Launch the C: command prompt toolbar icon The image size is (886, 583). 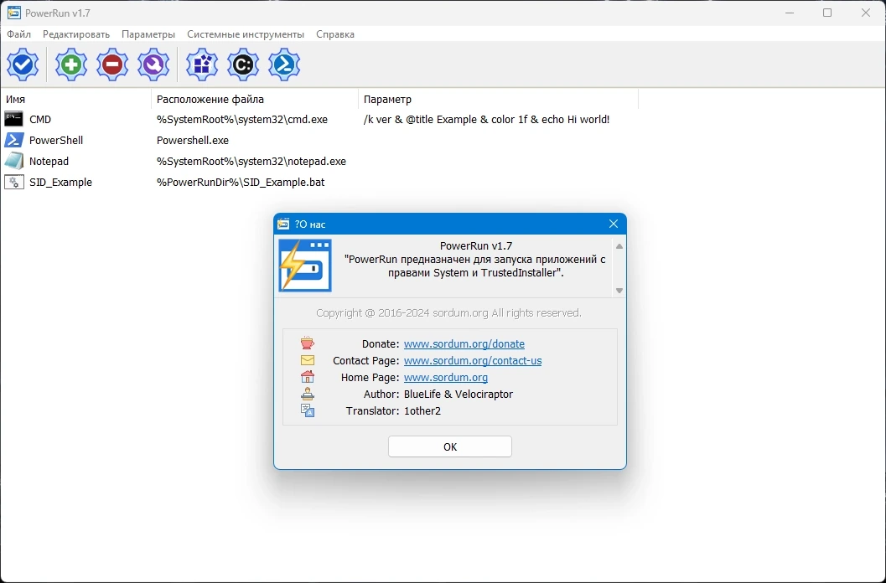tap(243, 64)
